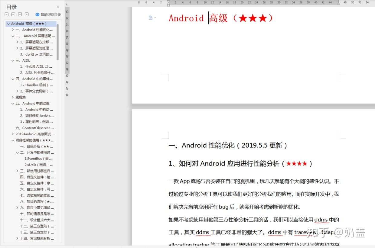
Task: Collapse the Android 高级（★★★） root node
Action: coord(8,24)
